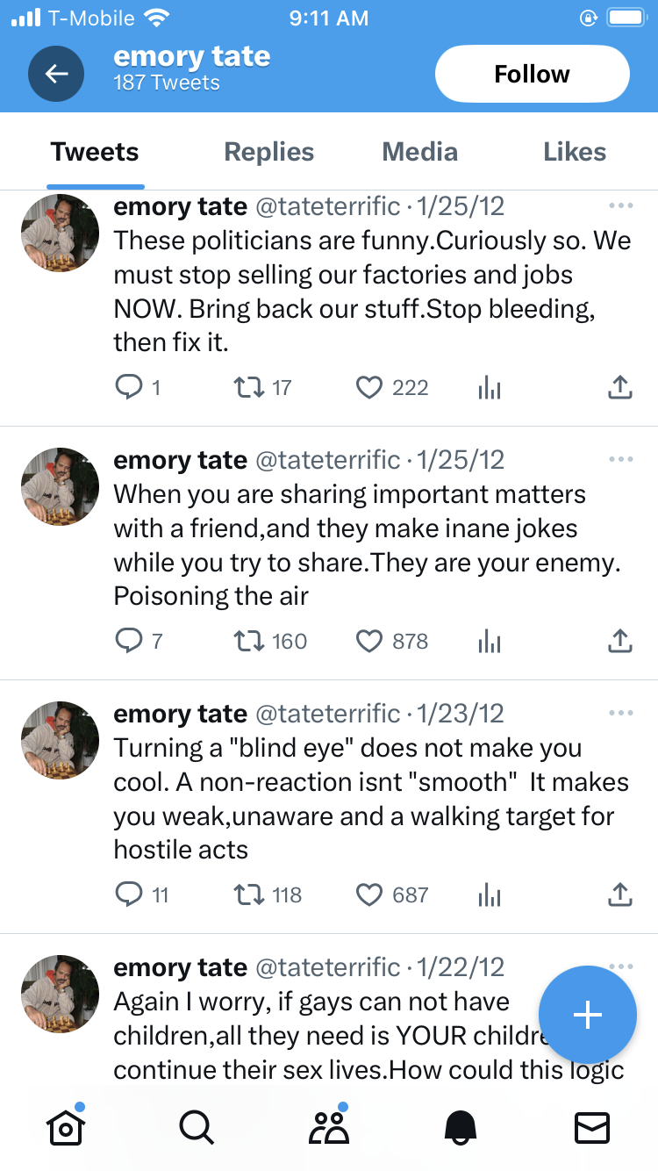Image resolution: width=658 pixels, height=1171 pixels.
Task: Open the Search magnifier in bottom bar
Action: (197, 1127)
